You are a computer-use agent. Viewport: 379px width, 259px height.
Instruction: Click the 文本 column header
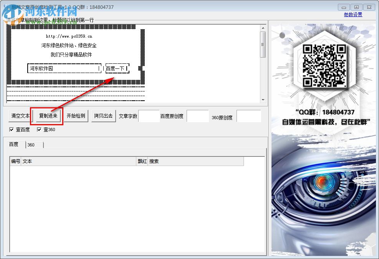[79, 161]
